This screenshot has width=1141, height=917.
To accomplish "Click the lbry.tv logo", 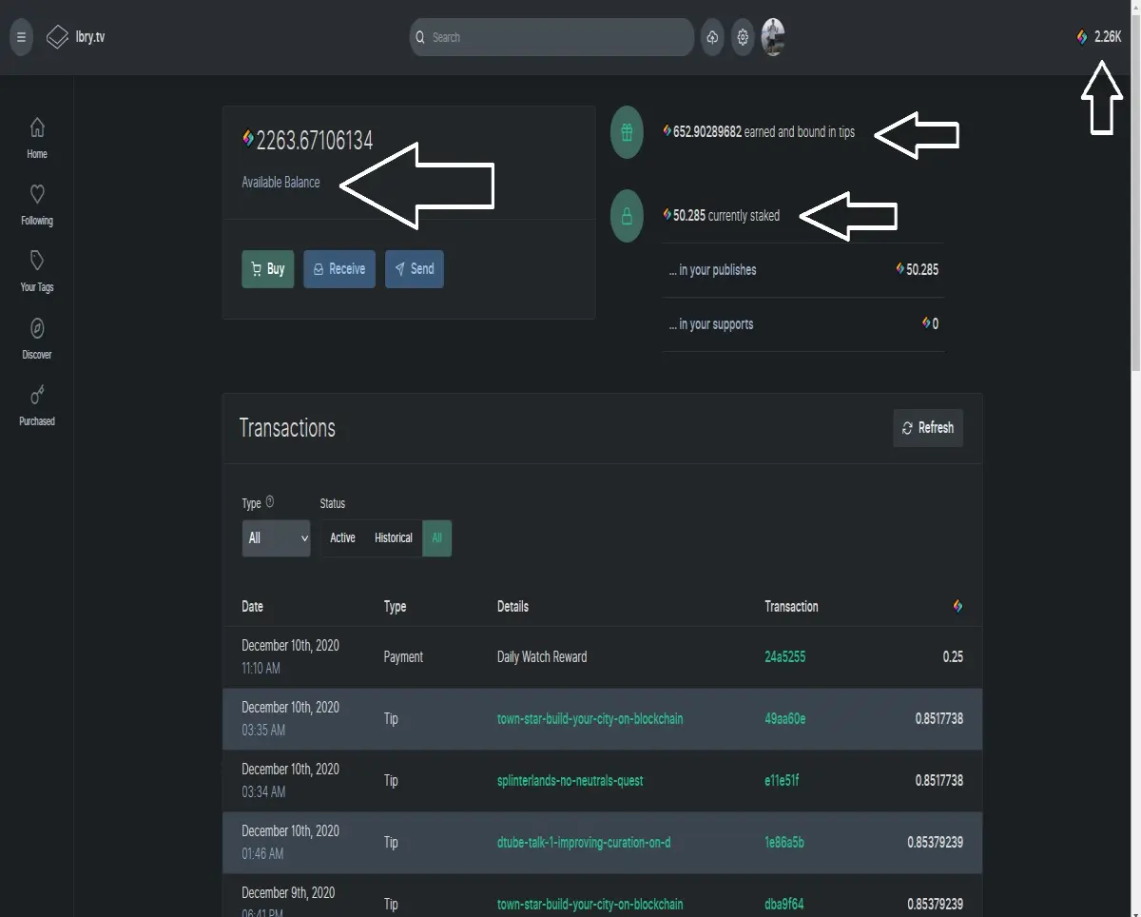I will coord(75,37).
